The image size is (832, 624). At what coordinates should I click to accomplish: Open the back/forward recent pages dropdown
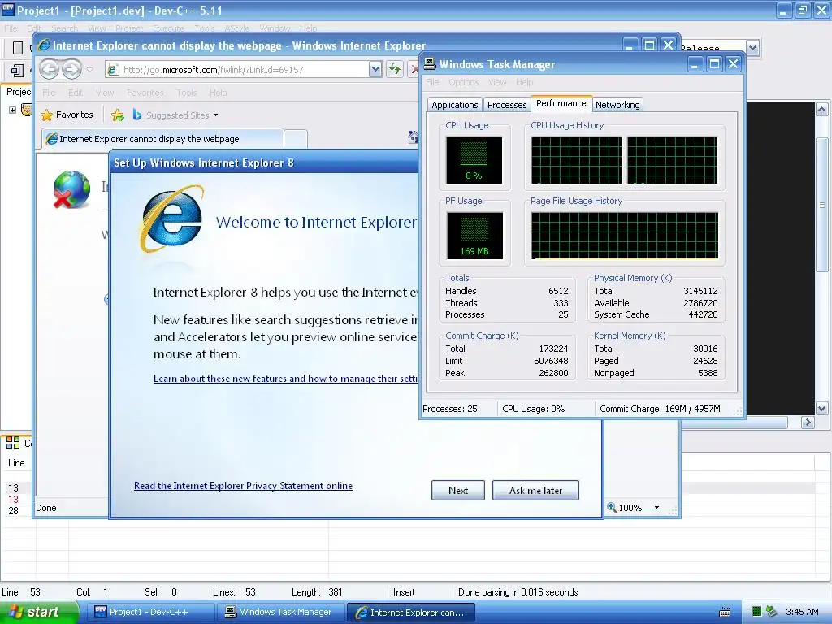click(x=89, y=70)
